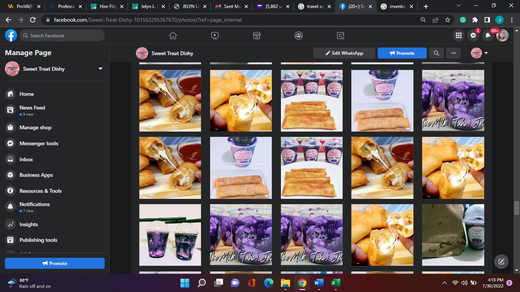Open Microsoft Word from the taskbar
The image size is (520, 292).
click(x=319, y=283)
